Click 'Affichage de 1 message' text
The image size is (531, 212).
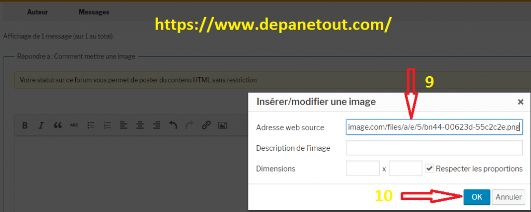point(58,36)
